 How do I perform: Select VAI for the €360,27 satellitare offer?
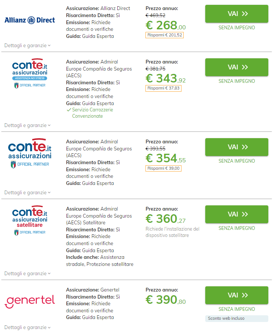pos(237,214)
